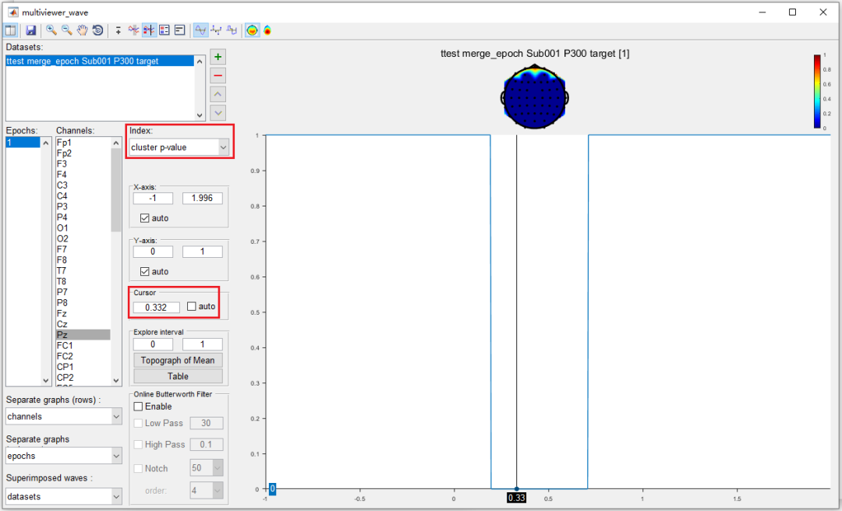
Task: Open the filter order 4 dropdown
Action: (x=207, y=491)
